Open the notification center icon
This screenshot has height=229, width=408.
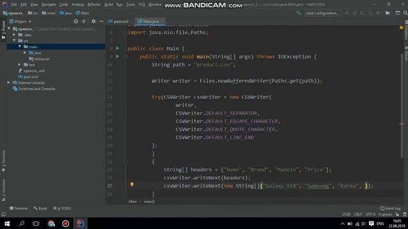(x=371, y=223)
